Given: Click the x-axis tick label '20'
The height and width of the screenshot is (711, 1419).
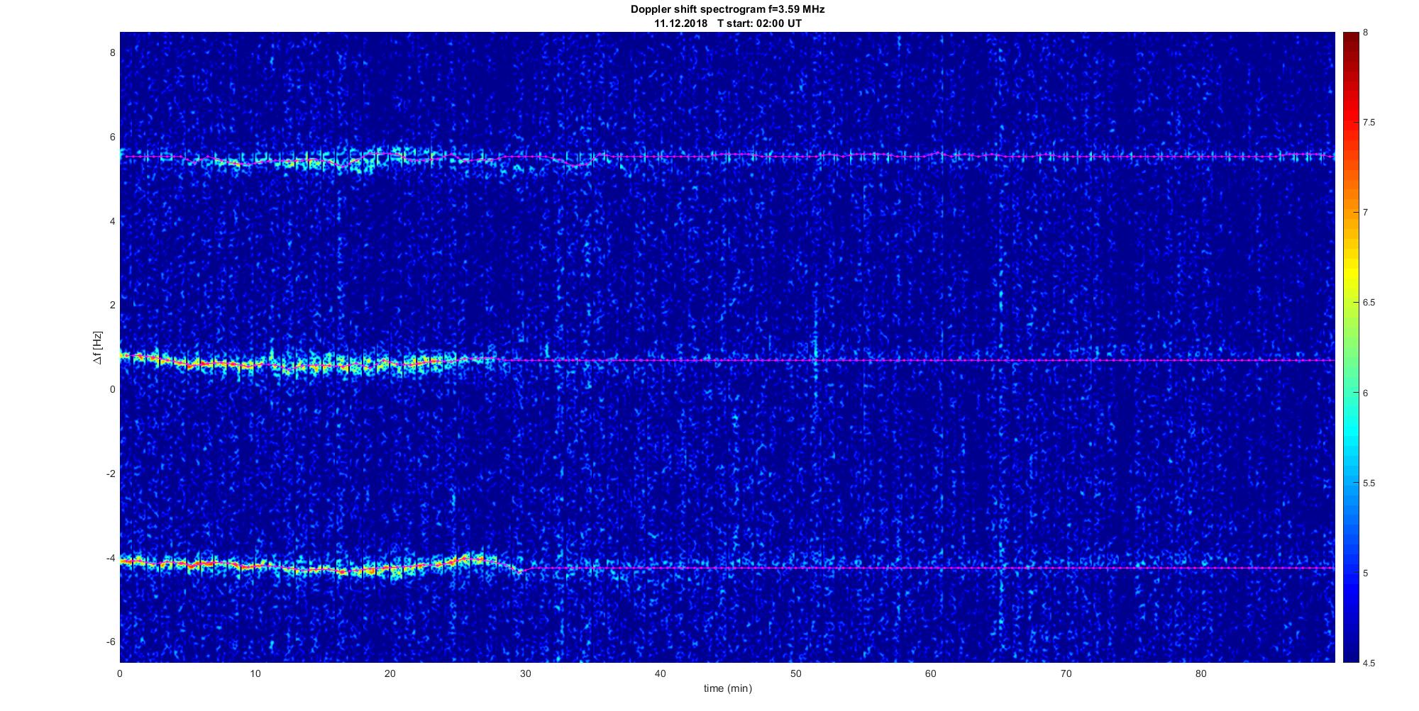Looking at the screenshot, I should click(x=390, y=673).
